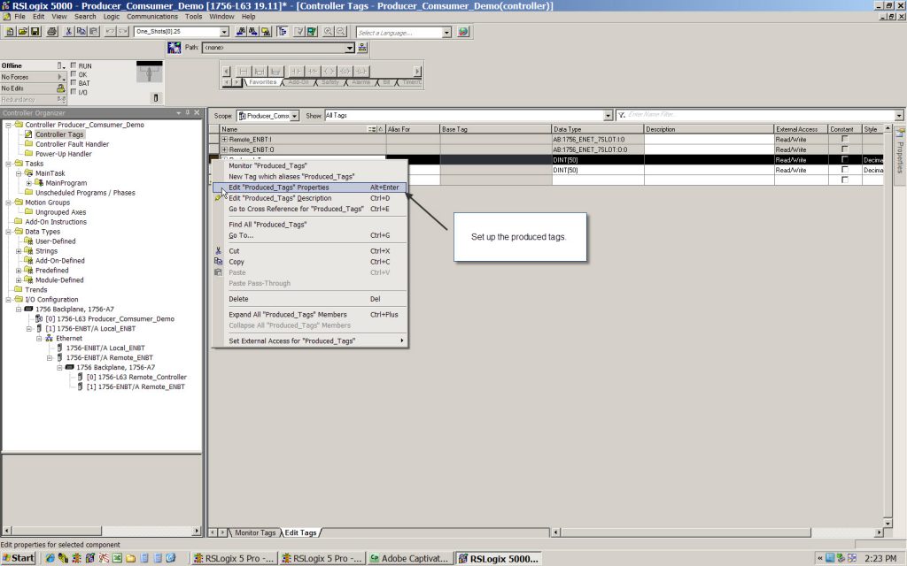
Task: Open the Path dropdown
Action: click(349, 48)
